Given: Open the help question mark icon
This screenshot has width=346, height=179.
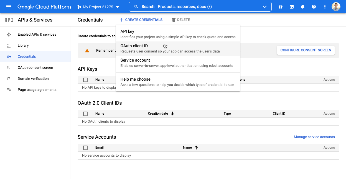Looking at the screenshot, I should 314,7.
